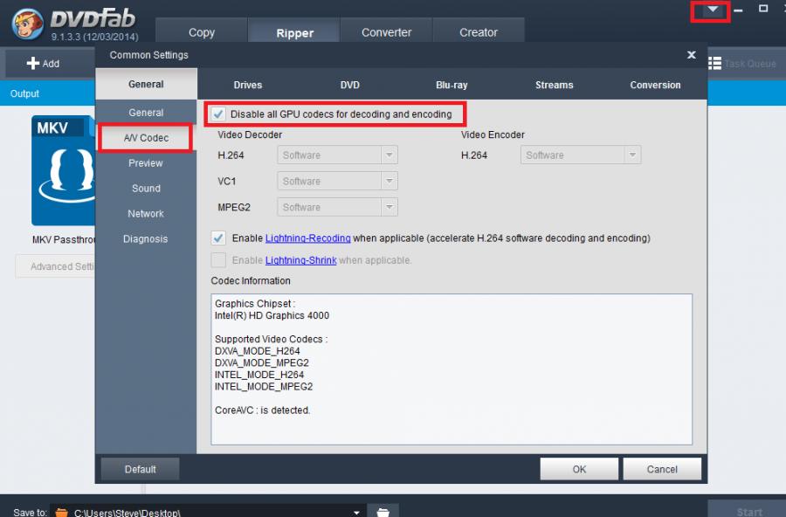This screenshot has height=517, width=786.
Task: Maximize the DVDFab window
Action: tap(763, 9)
